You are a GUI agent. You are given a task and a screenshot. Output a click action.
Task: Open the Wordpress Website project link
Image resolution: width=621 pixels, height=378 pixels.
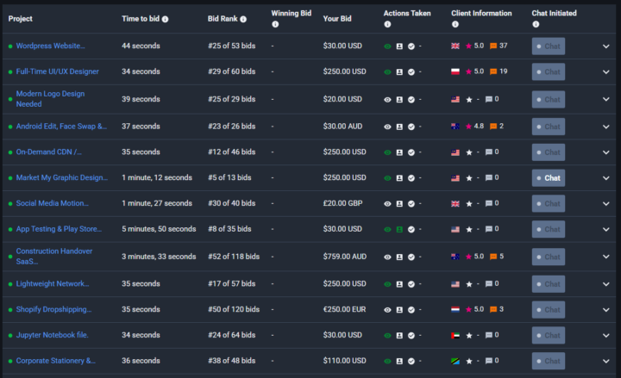[50, 46]
